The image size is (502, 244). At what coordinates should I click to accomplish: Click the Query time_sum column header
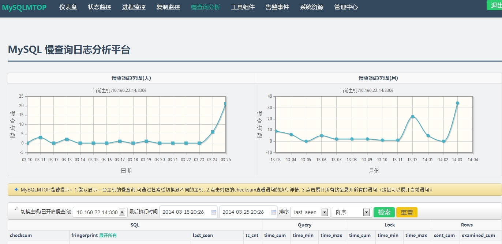[275, 236]
